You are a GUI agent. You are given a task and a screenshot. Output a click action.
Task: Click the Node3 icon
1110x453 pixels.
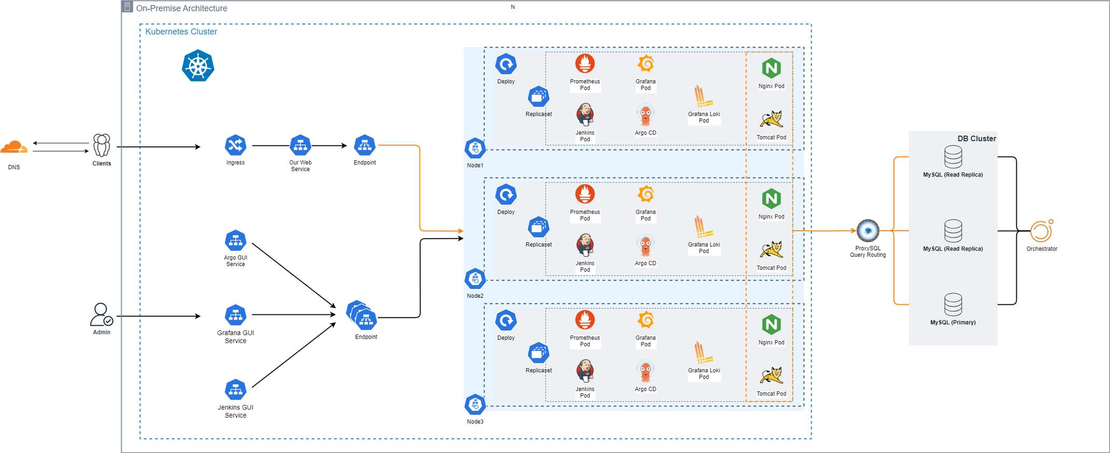coord(475,405)
